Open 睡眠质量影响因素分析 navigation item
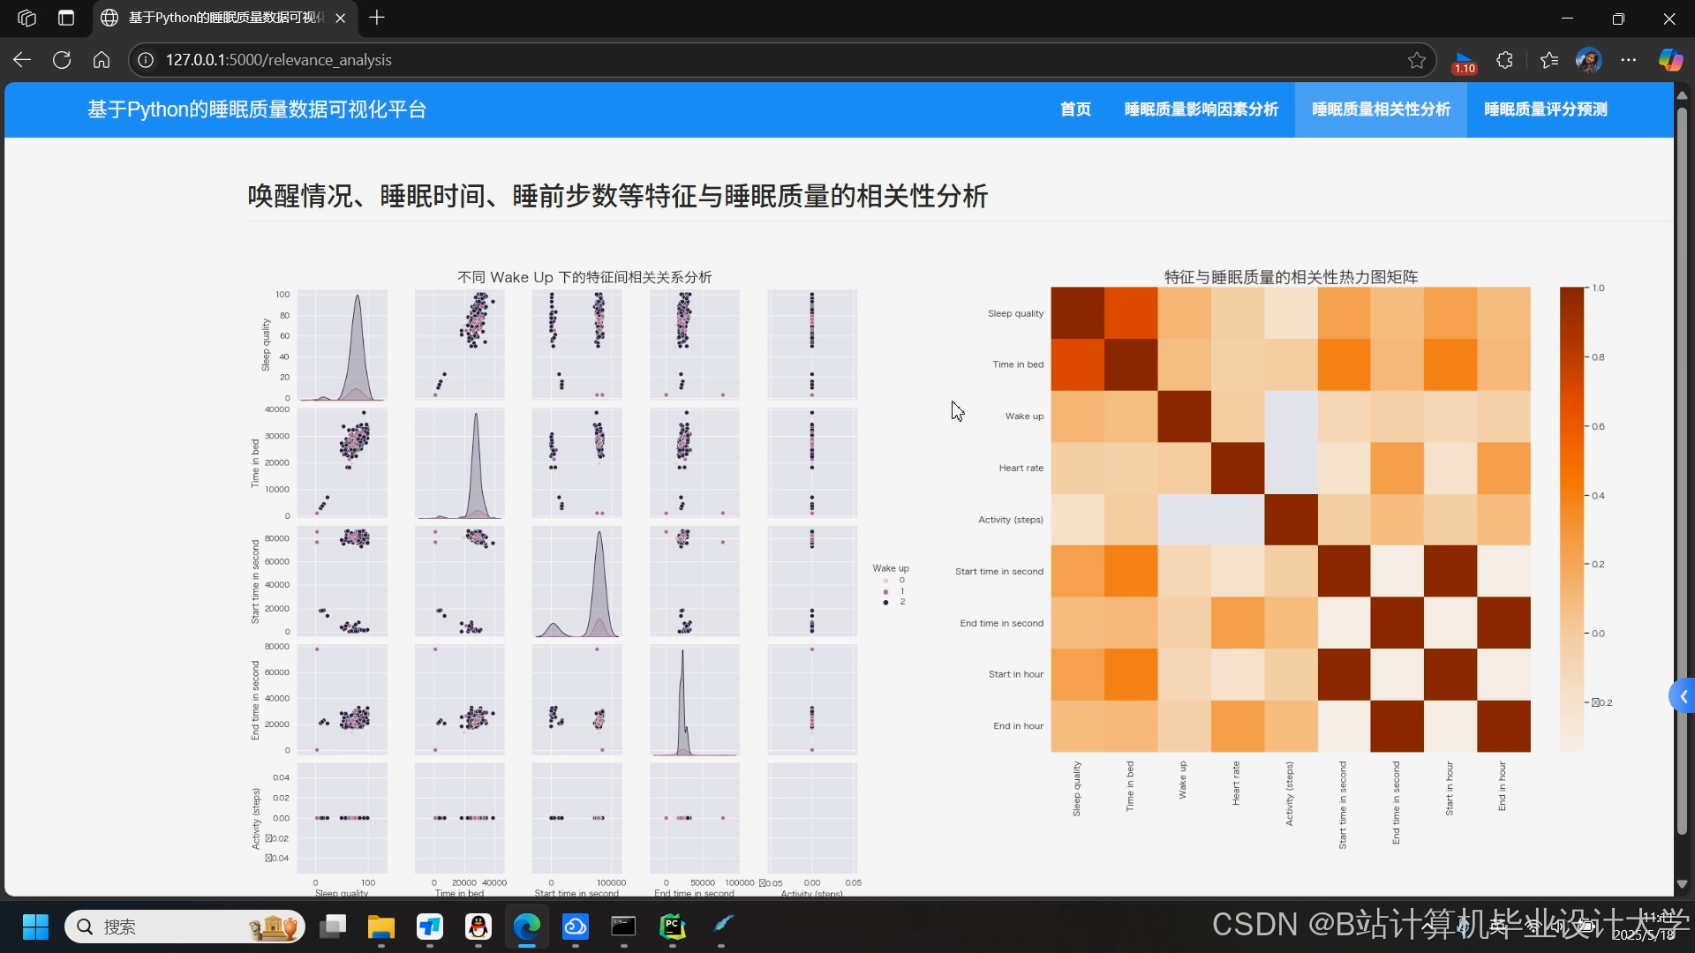Screen dimensions: 1695x953 pyautogui.click(x=1201, y=109)
